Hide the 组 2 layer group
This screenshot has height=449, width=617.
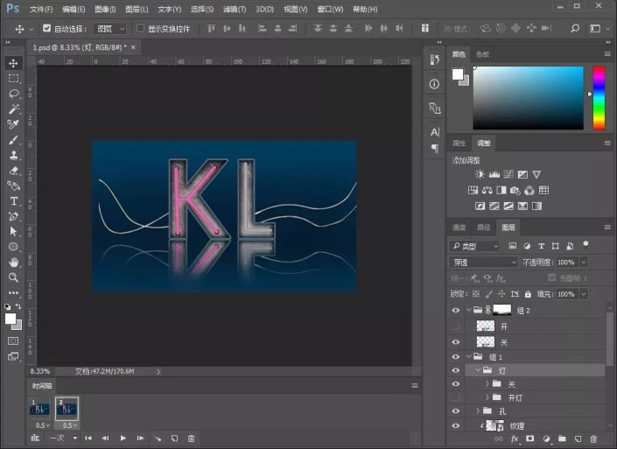tap(455, 310)
